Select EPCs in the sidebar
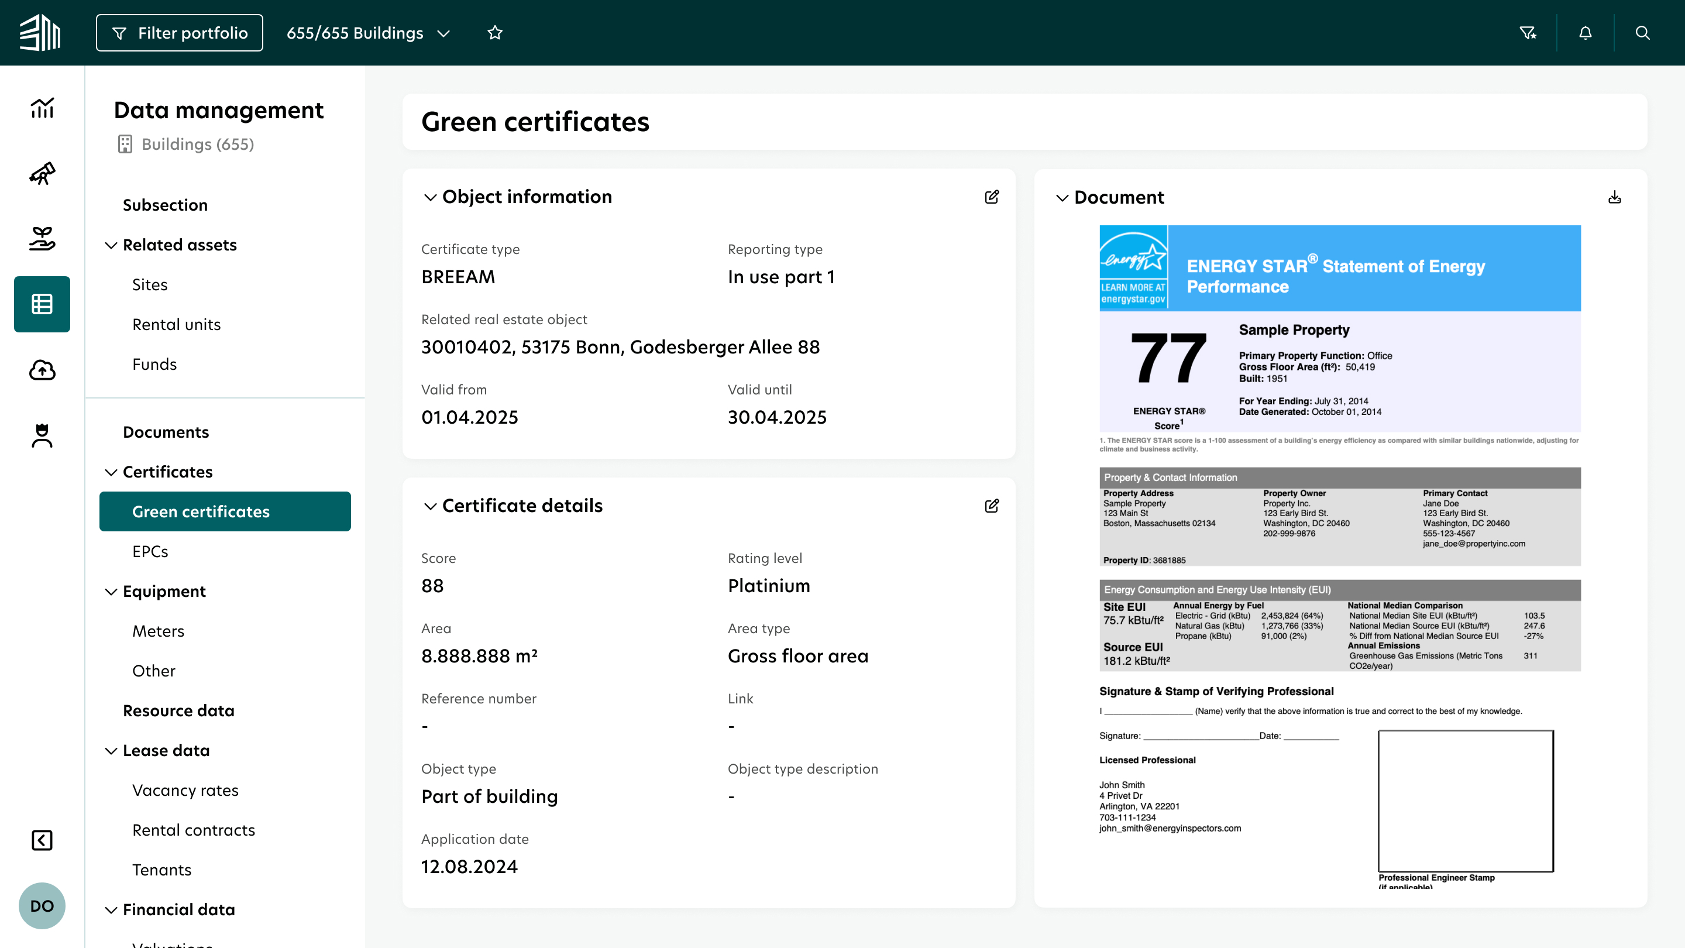1685x948 pixels. [x=150, y=551]
